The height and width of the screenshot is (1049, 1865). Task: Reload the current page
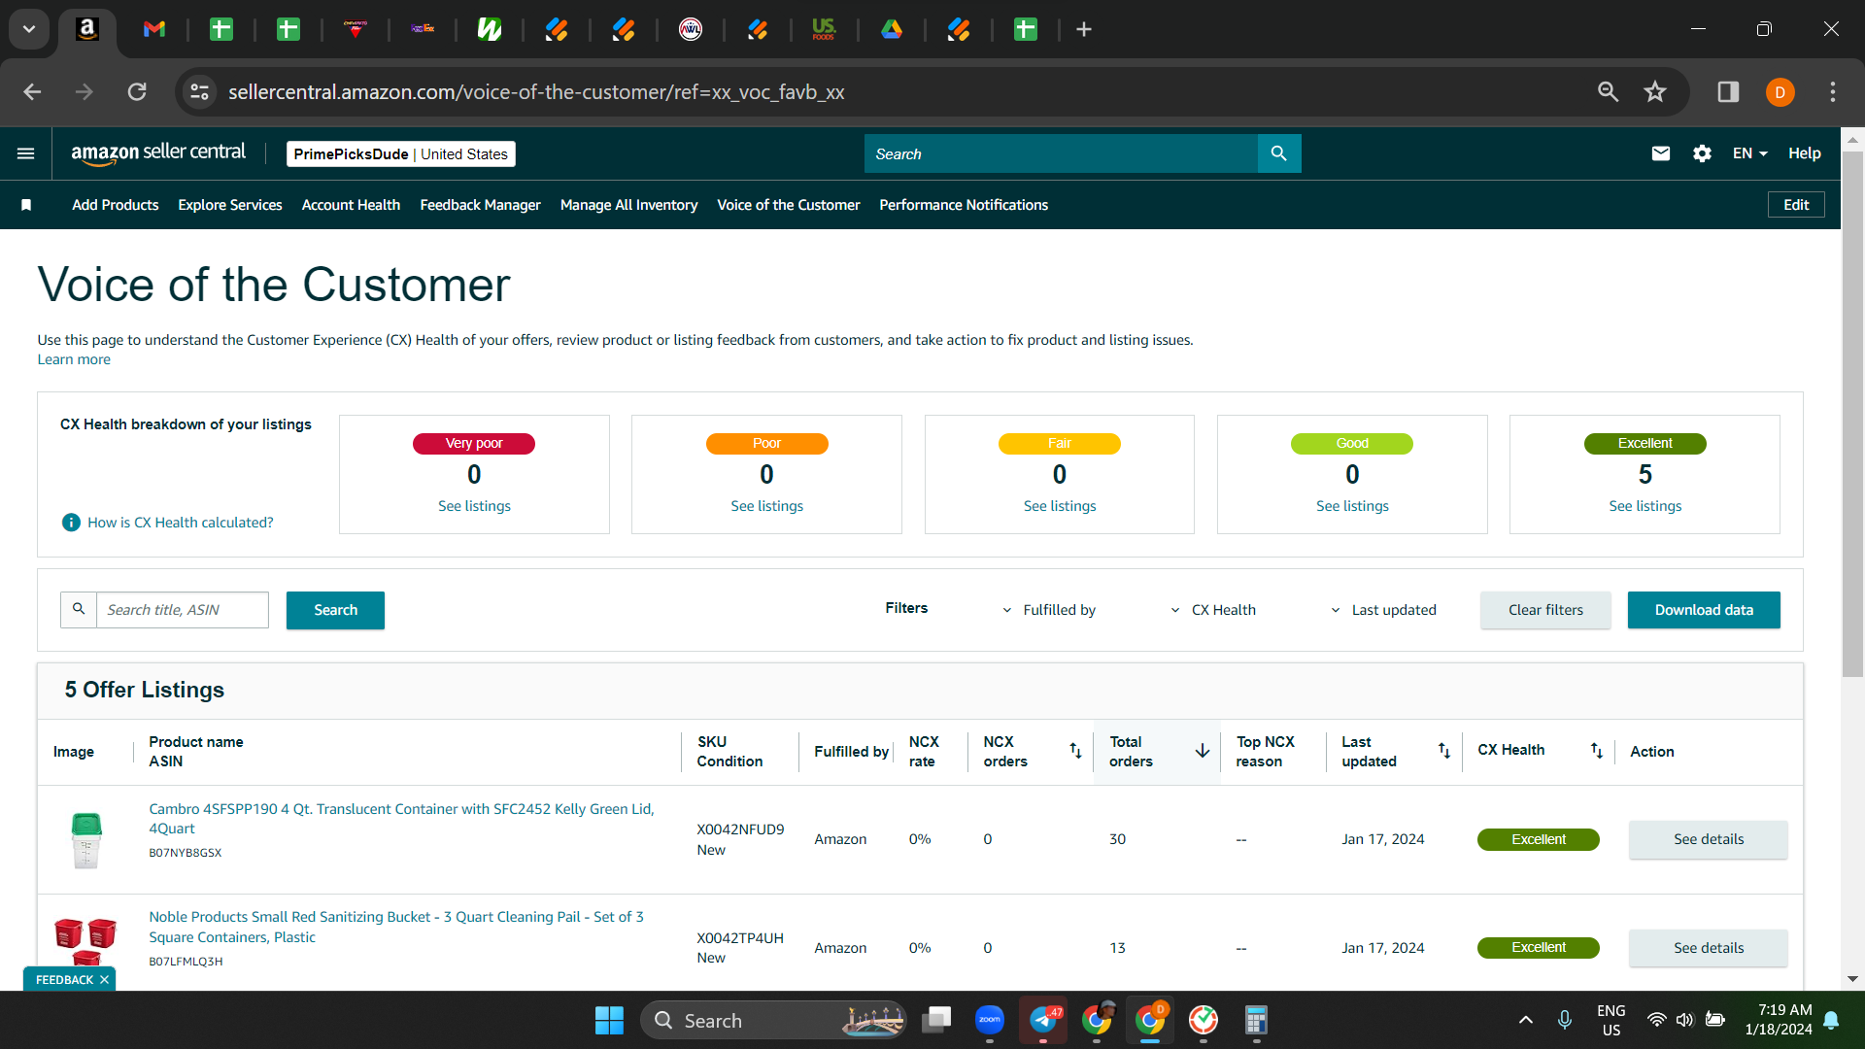coord(137,92)
